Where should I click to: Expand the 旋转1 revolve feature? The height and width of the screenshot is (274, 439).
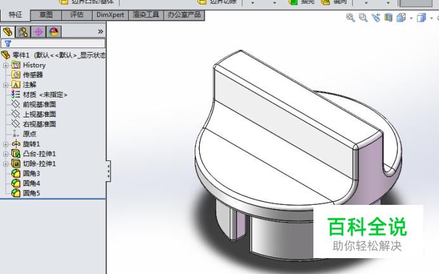(6, 144)
